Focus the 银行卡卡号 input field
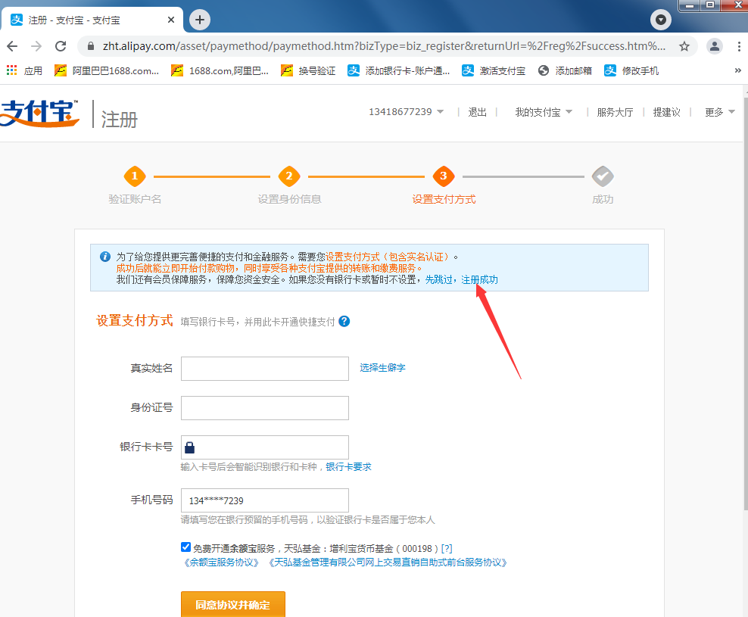 pyautogui.click(x=265, y=447)
